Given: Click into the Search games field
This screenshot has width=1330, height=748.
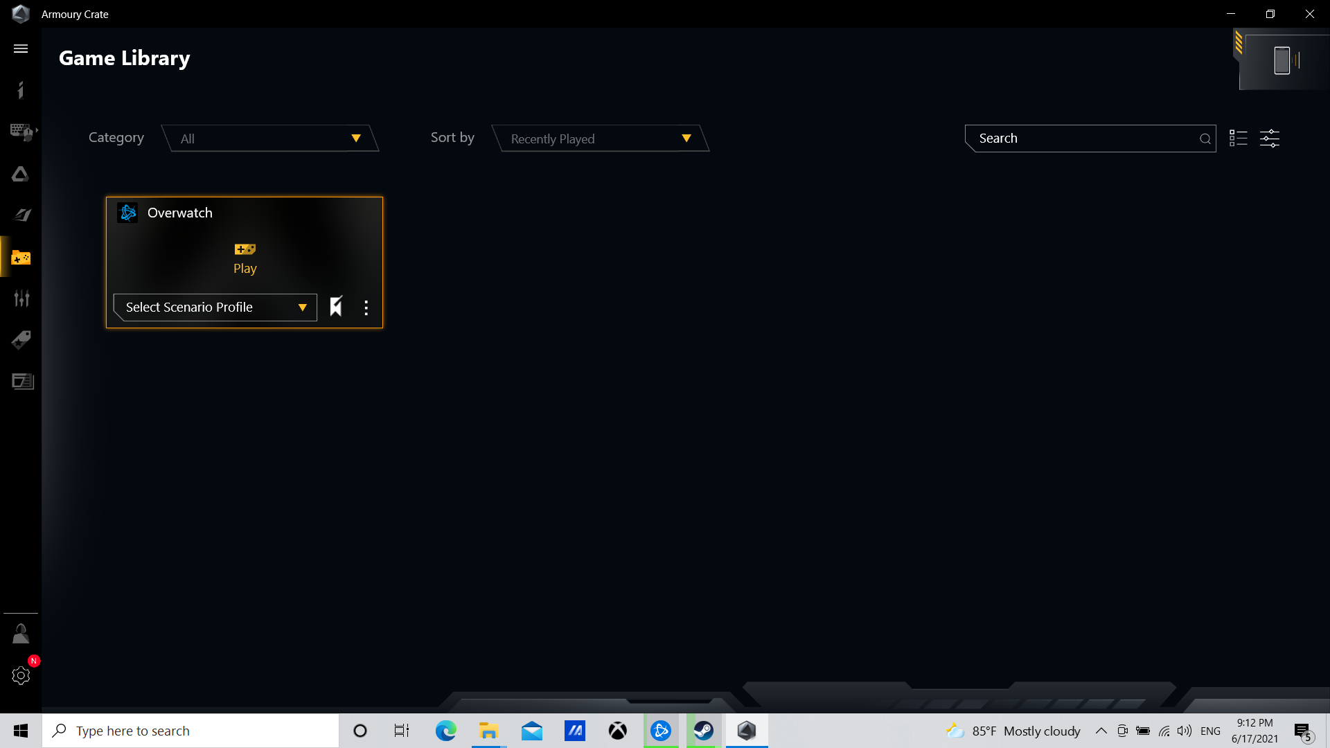Looking at the screenshot, I should click(1090, 139).
